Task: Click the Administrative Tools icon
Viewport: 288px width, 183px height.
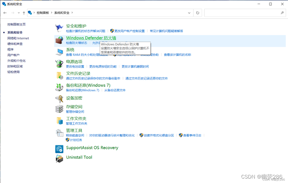Action: (59, 133)
